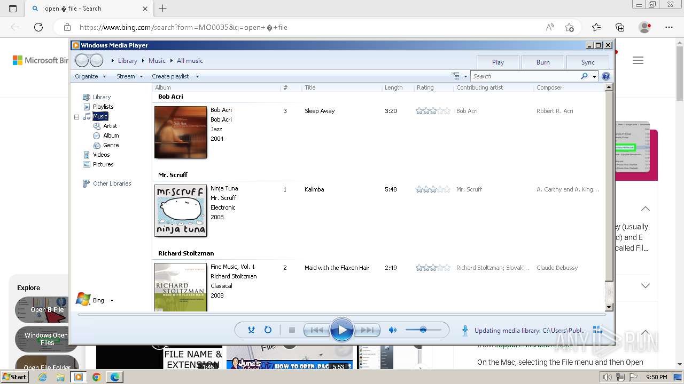Click the All music breadcrumb

tap(190, 61)
